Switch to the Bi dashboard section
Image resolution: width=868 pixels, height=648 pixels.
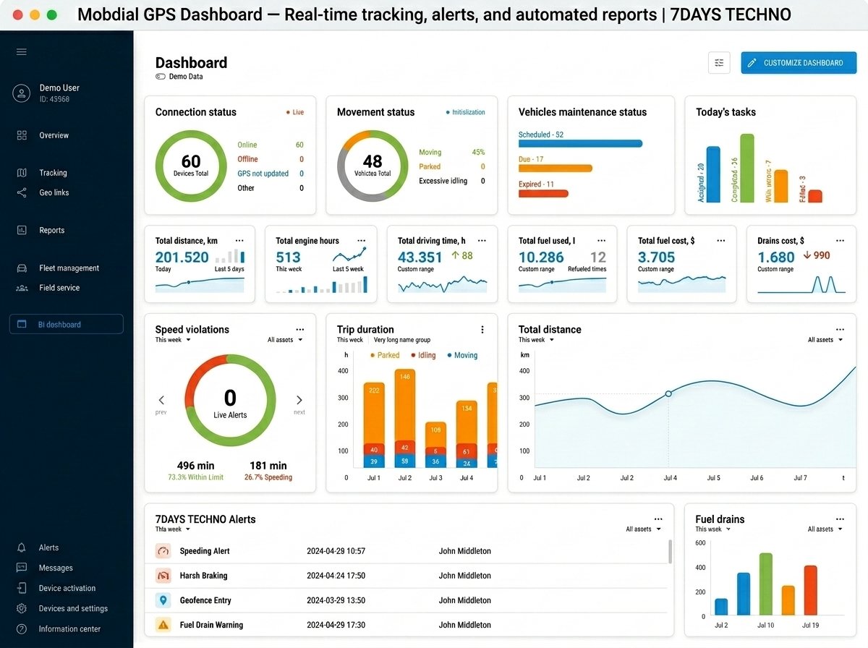click(66, 324)
